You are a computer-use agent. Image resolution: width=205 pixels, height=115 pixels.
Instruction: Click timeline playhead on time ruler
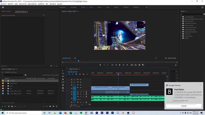118,74
